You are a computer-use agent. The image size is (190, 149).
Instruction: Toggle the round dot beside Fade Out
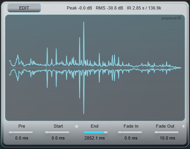pos(183,126)
